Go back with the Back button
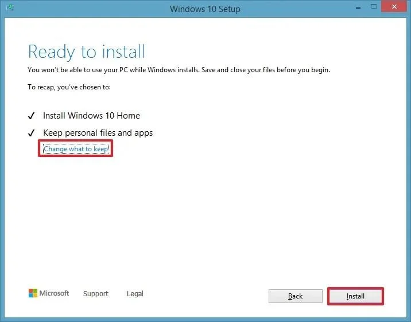411x322 pixels. point(296,296)
